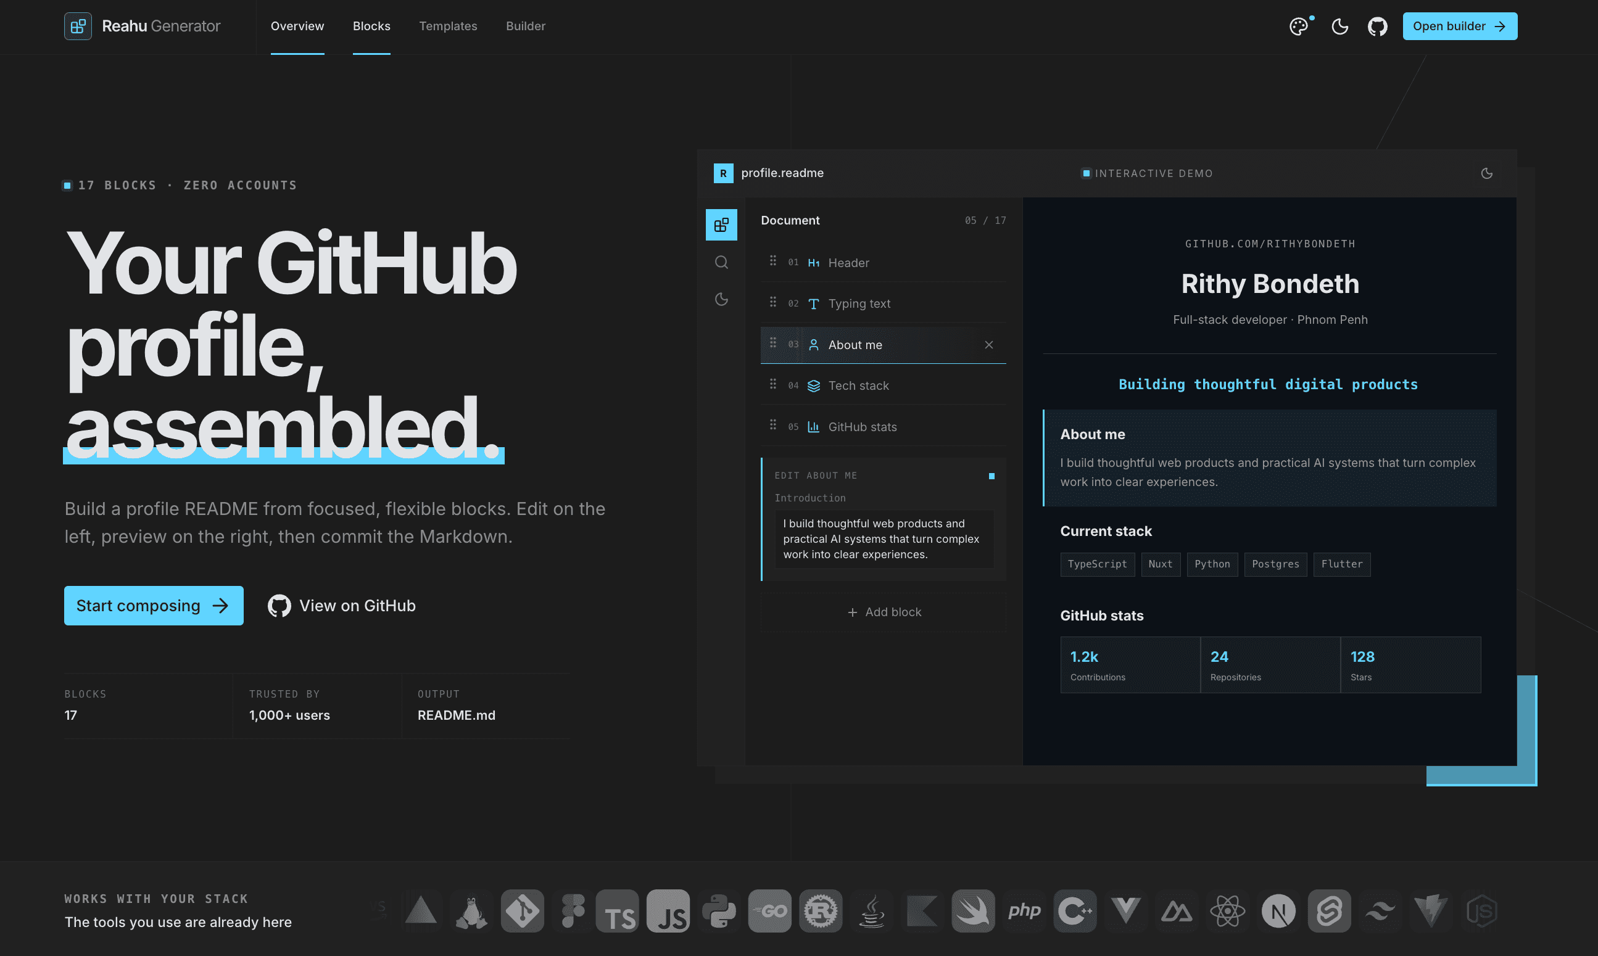The height and width of the screenshot is (956, 1598).
Task: Open the Templates tab
Action: pos(448,27)
